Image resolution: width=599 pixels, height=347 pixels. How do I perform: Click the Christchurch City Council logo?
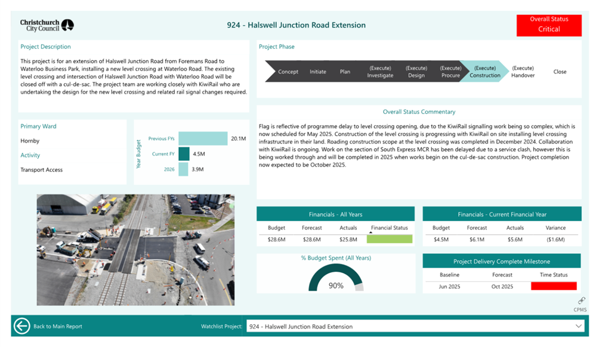pyautogui.click(x=47, y=25)
